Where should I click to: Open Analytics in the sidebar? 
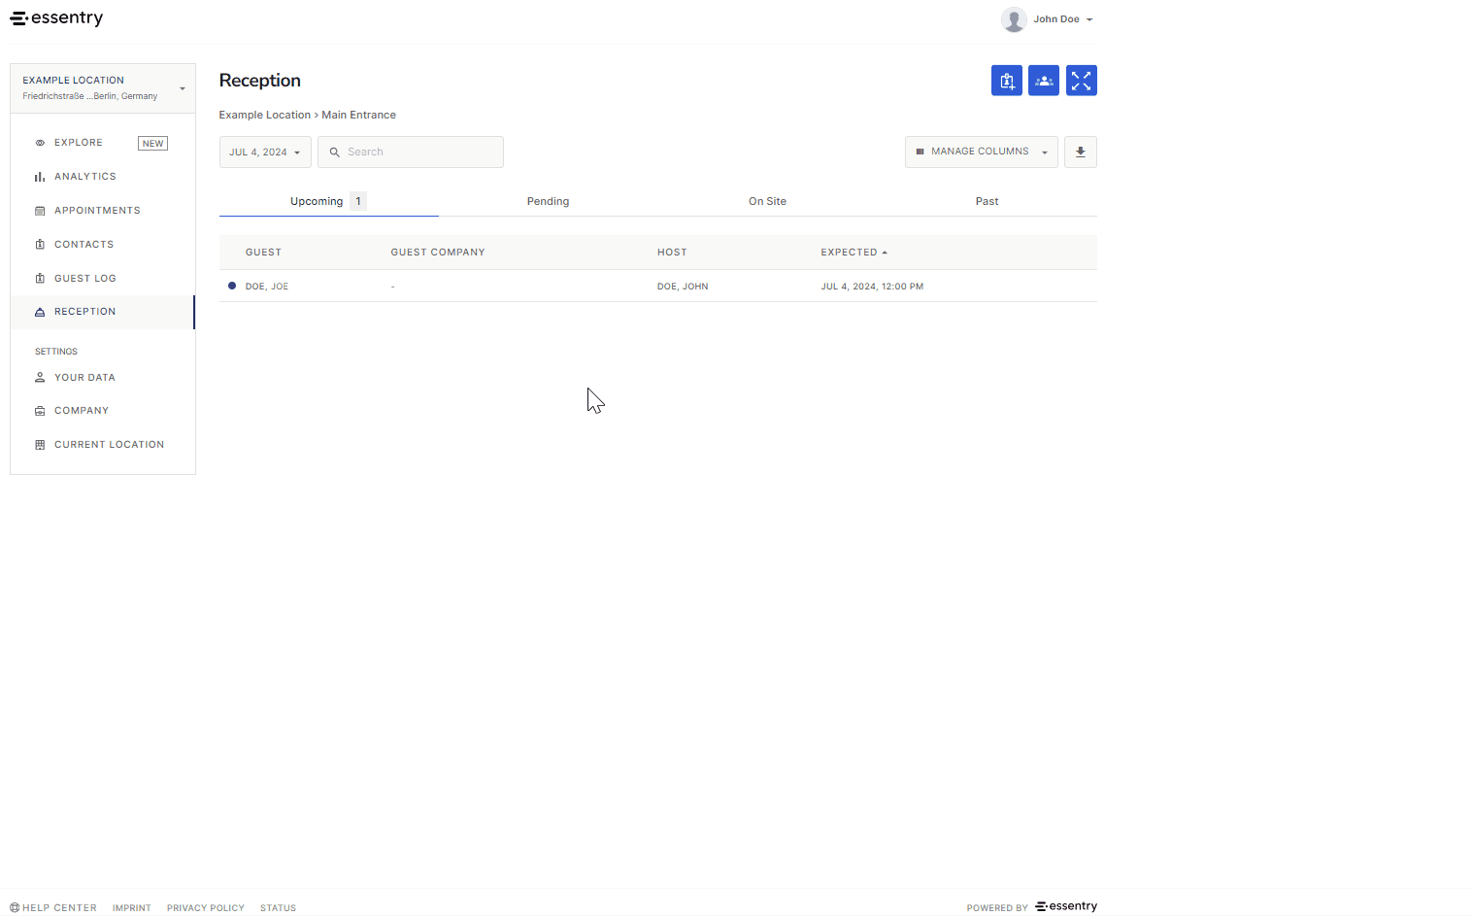tap(85, 177)
